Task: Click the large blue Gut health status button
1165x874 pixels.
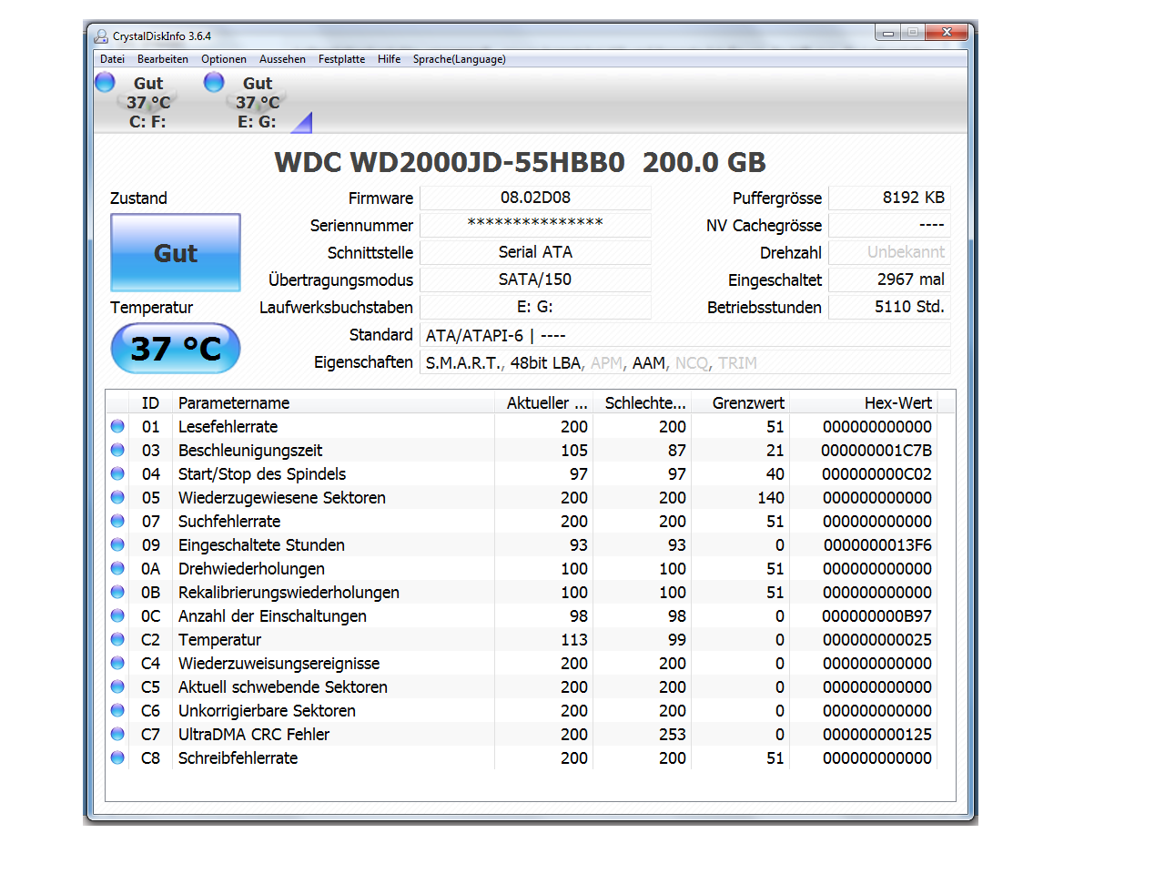Action: (x=176, y=252)
